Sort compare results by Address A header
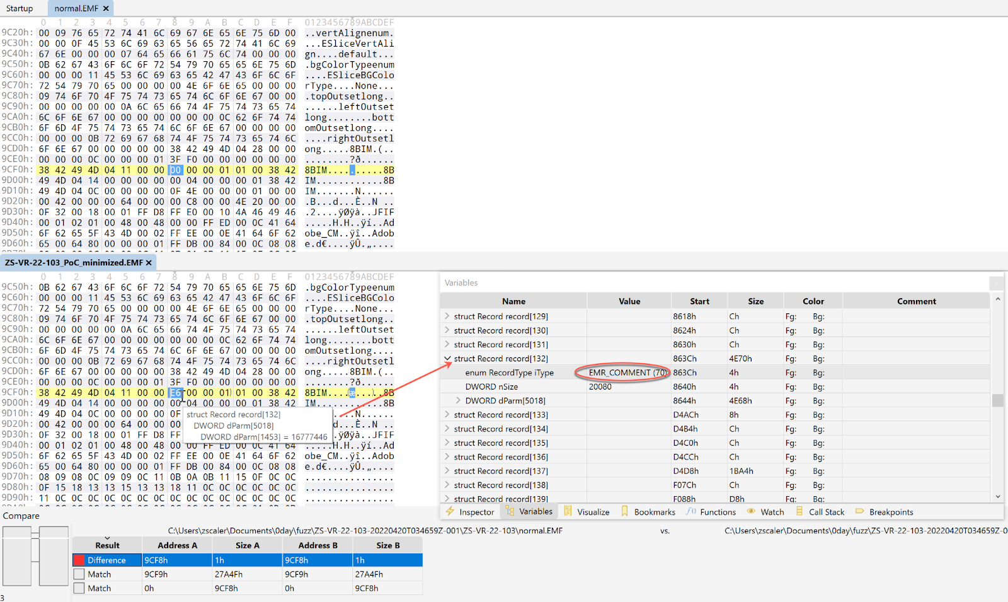The image size is (1008, 602). coord(177,545)
